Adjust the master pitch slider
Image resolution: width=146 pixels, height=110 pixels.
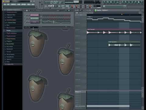42,4
